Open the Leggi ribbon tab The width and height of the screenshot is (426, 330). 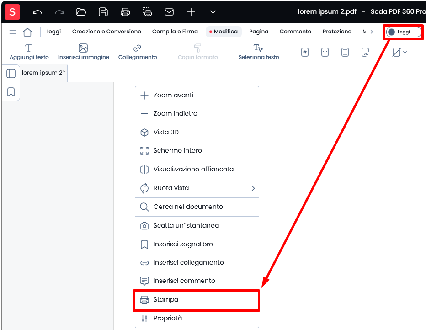click(x=53, y=32)
